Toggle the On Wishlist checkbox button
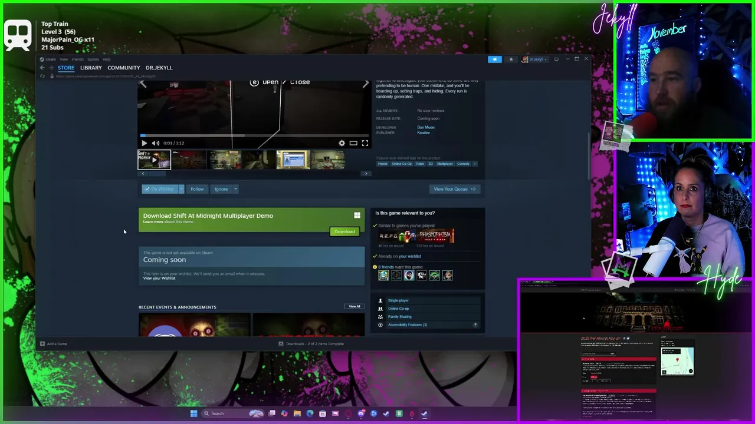The height and width of the screenshot is (424, 755). 159,189
